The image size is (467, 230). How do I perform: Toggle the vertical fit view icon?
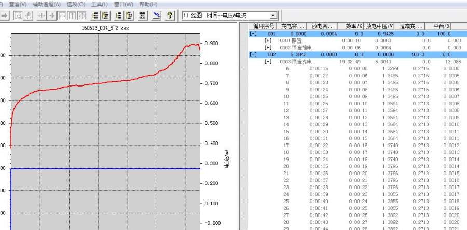pyautogui.click(x=72, y=16)
